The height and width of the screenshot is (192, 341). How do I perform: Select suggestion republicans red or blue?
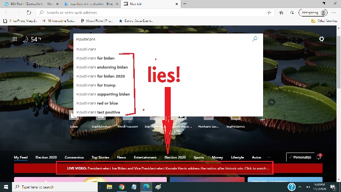coord(168,103)
